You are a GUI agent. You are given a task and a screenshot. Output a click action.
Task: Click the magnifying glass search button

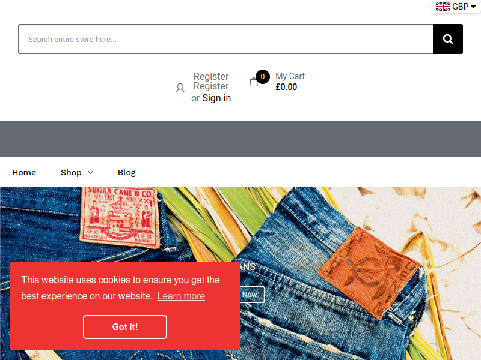tap(447, 39)
